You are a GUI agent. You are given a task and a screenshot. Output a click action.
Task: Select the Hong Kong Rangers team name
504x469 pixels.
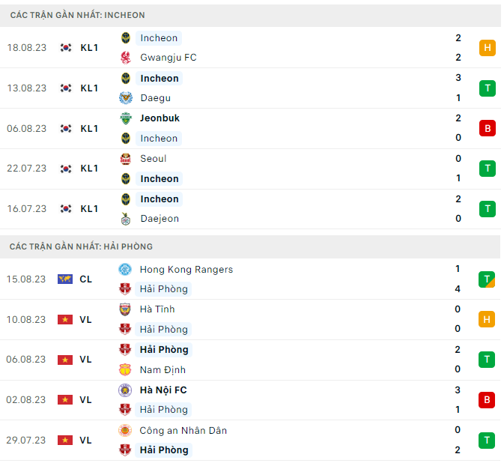186,270
